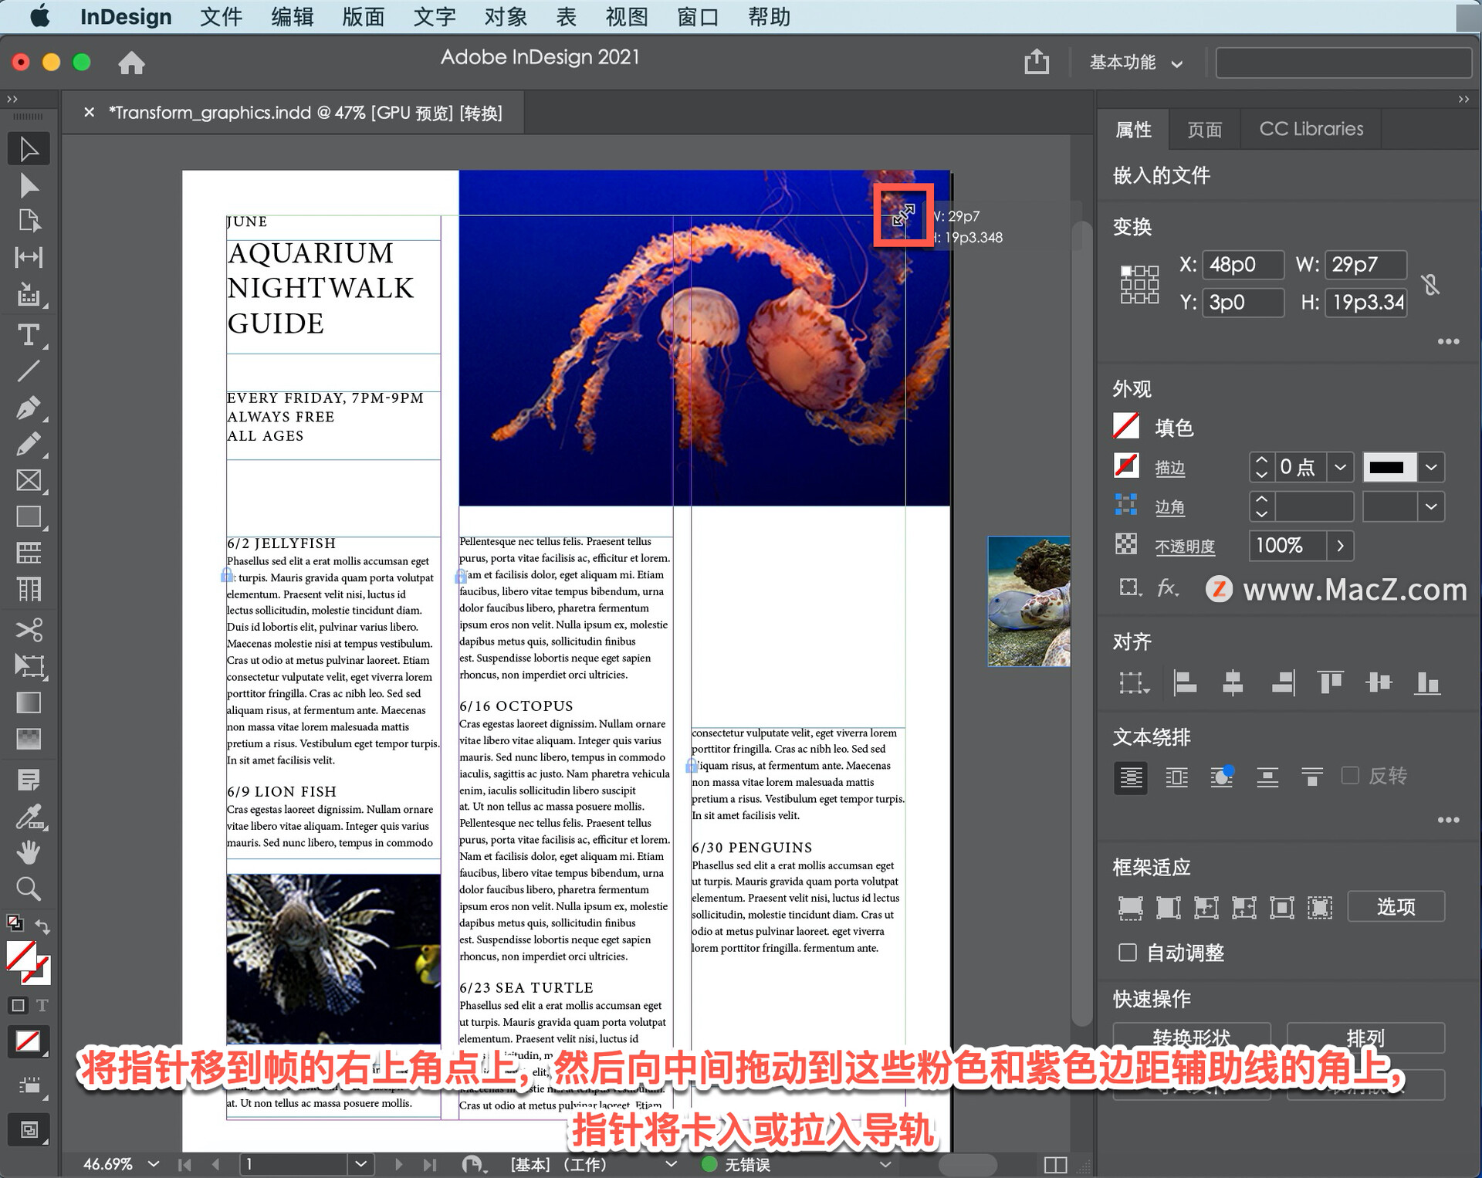Click the 选项 button

click(x=1396, y=906)
